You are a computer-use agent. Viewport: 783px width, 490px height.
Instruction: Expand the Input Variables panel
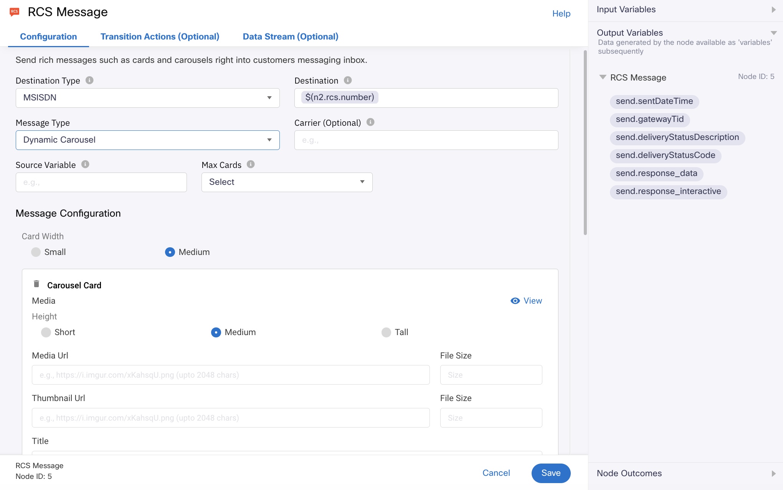coord(774,10)
